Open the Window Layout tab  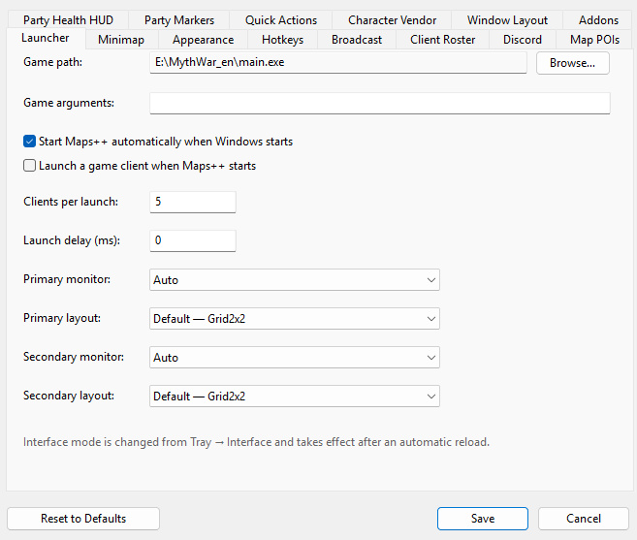[507, 20]
